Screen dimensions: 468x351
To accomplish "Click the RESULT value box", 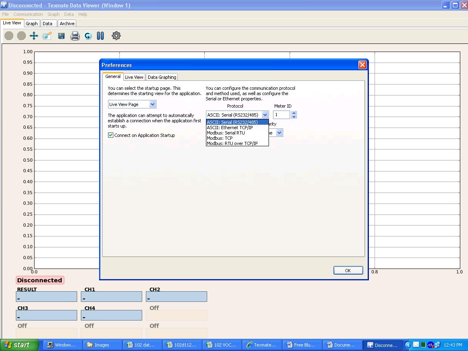I will (x=47, y=297).
